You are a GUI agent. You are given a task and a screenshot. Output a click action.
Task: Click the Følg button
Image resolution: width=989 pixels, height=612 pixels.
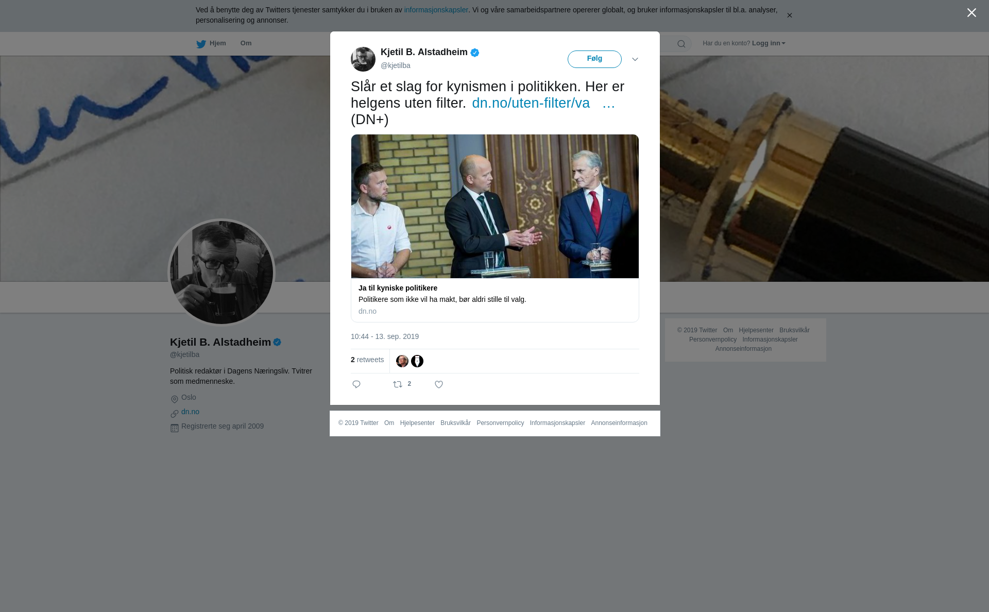pos(594,59)
